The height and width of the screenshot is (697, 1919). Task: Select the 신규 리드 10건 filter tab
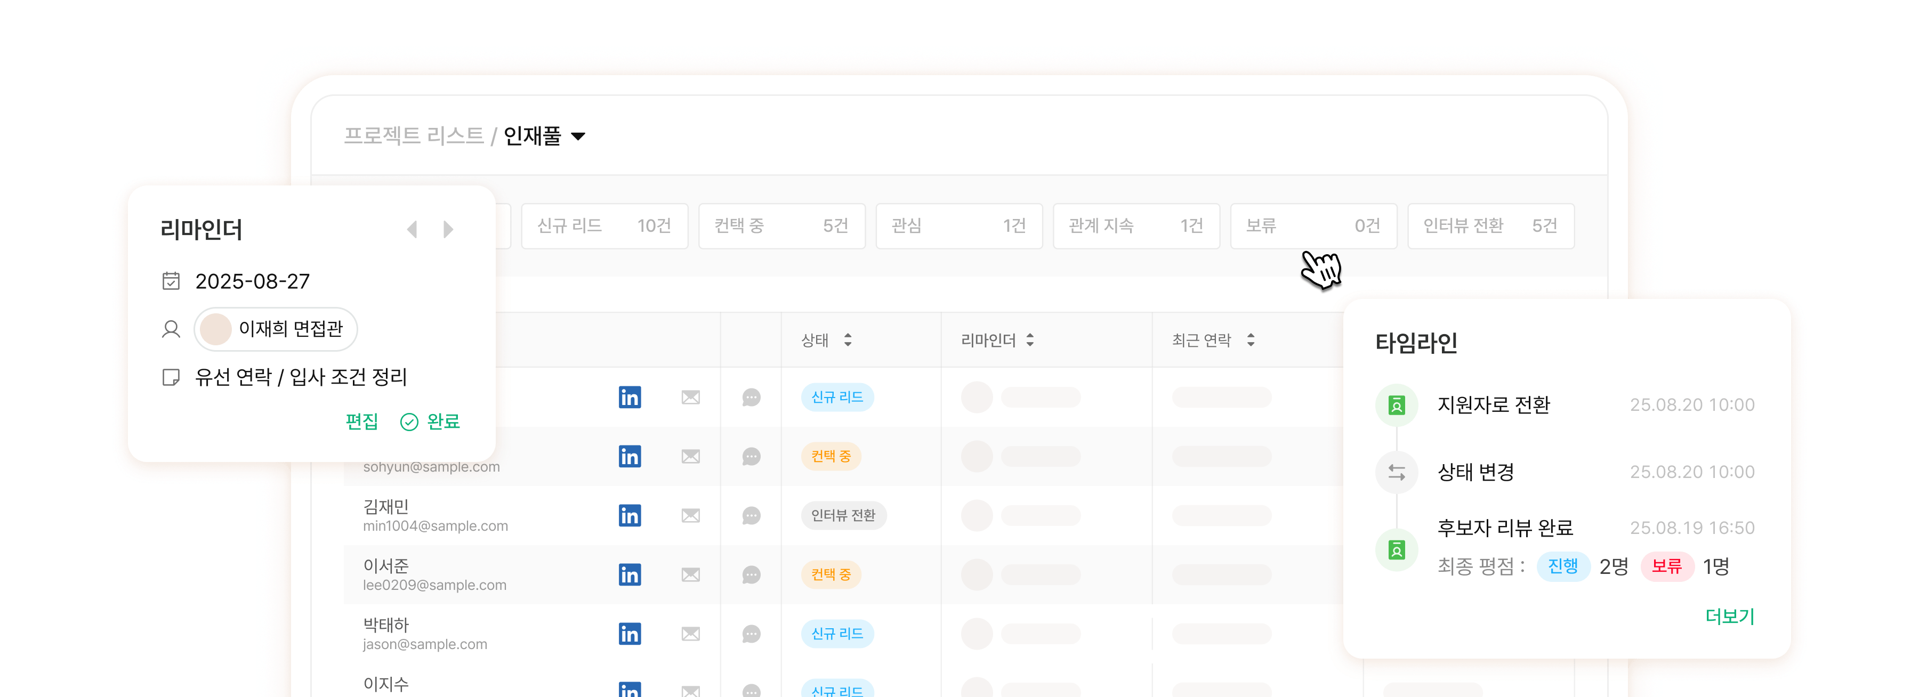pyautogui.click(x=604, y=225)
